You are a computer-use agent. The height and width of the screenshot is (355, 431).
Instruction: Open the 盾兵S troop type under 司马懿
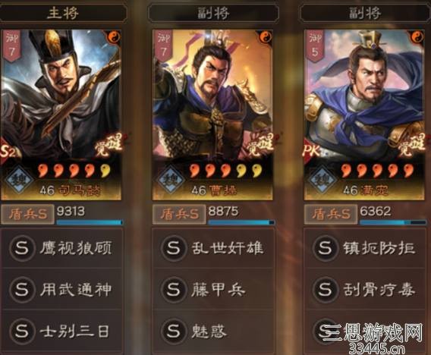pos(27,214)
